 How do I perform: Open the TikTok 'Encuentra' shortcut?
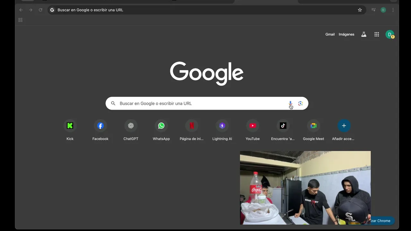(283, 126)
